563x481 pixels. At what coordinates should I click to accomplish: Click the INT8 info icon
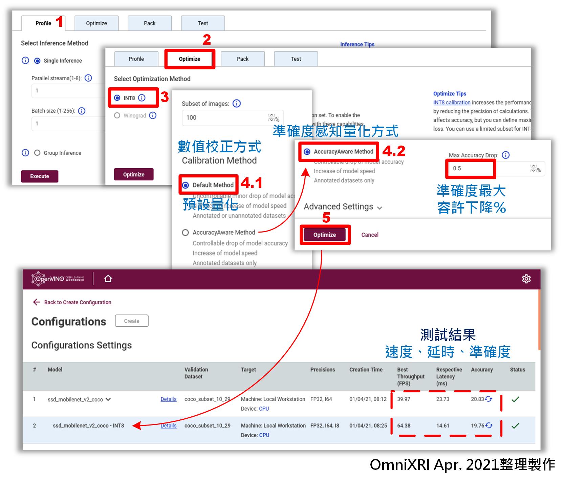142,98
